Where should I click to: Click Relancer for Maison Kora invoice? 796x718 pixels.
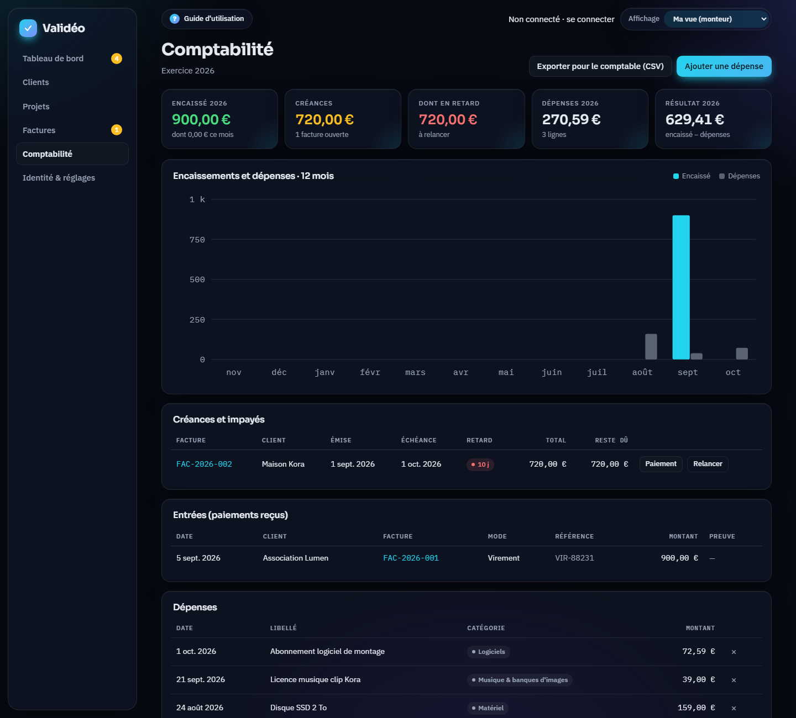point(708,464)
